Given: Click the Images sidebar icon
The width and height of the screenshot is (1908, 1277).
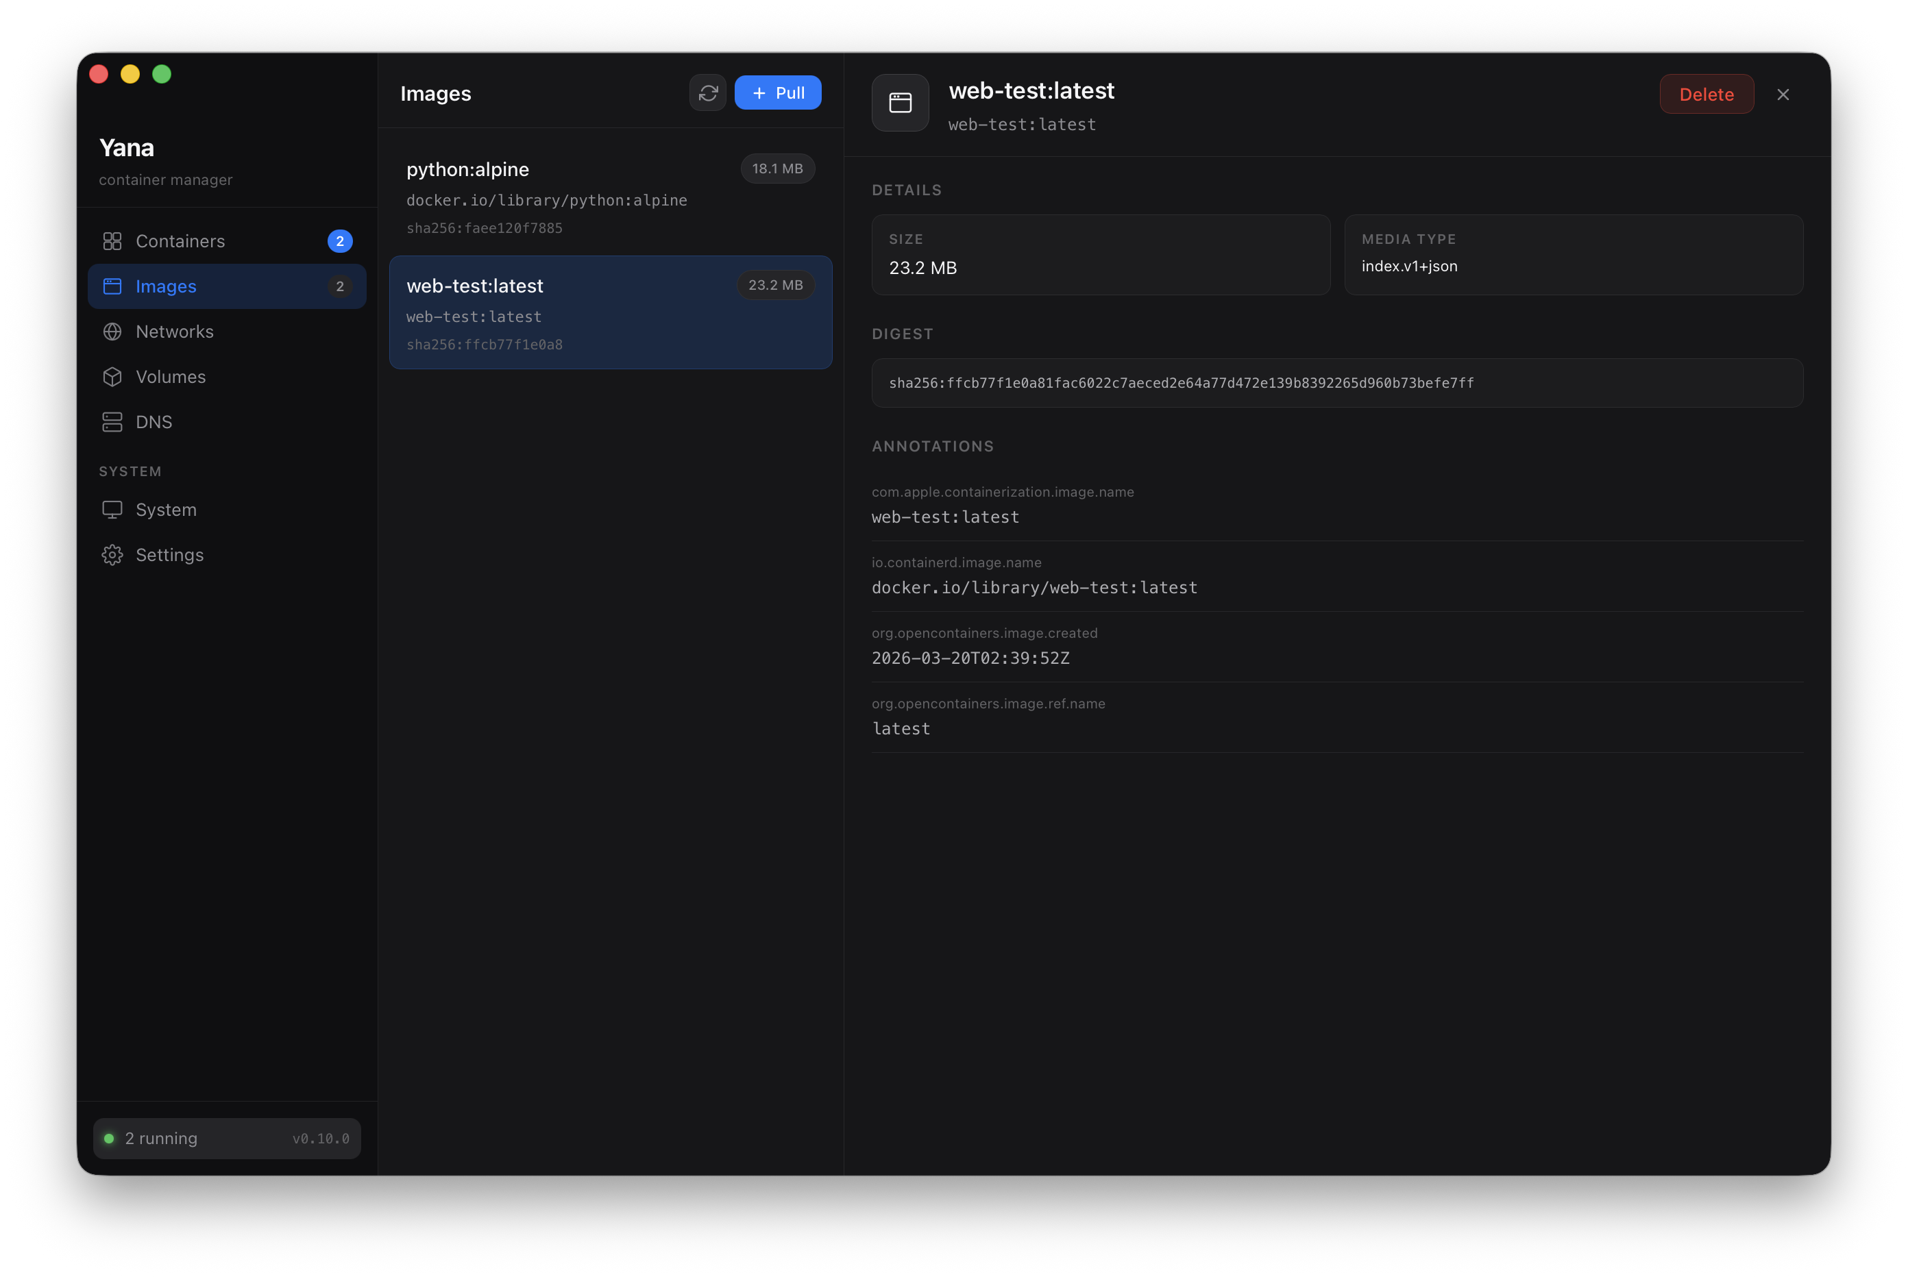Looking at the screenshot, I should click(112, 286).
